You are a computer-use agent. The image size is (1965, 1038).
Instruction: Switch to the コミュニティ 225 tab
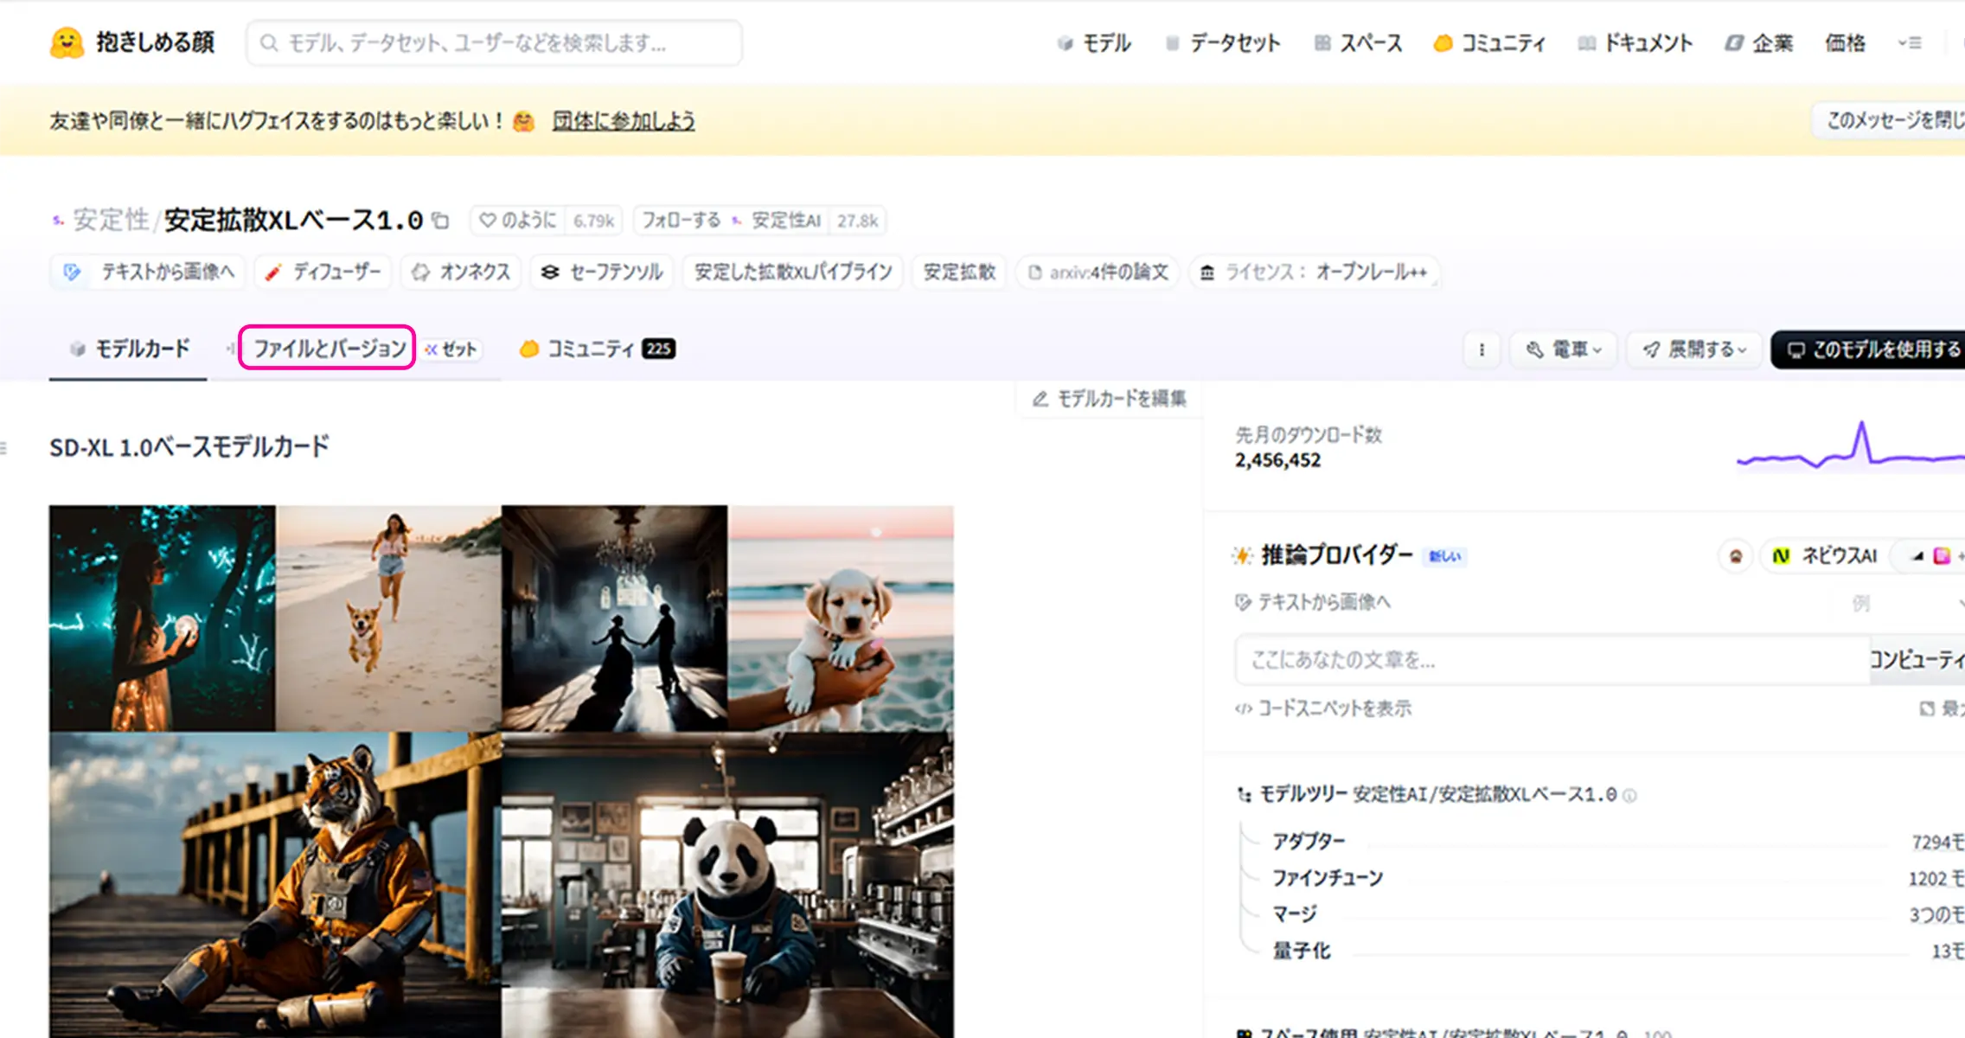(x=597, y=349)
